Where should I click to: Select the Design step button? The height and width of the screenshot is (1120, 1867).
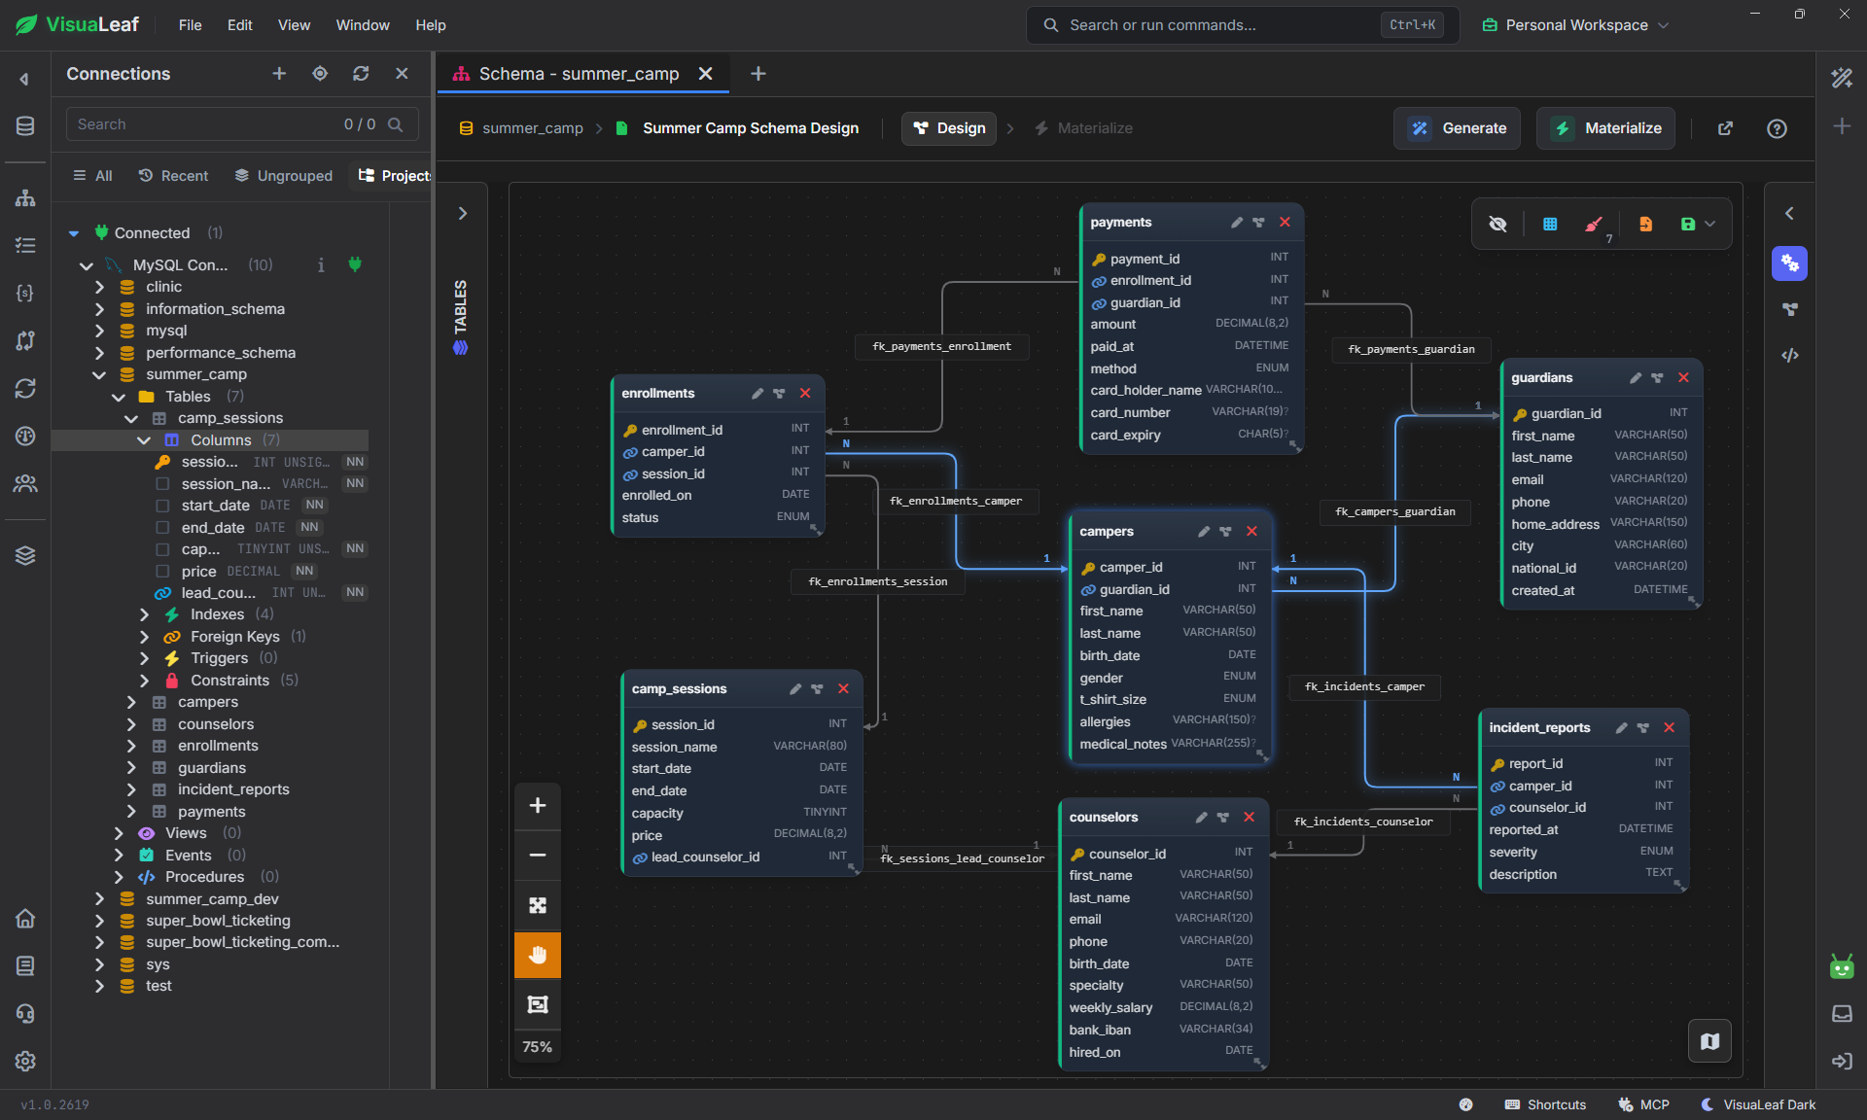point(949,128)
